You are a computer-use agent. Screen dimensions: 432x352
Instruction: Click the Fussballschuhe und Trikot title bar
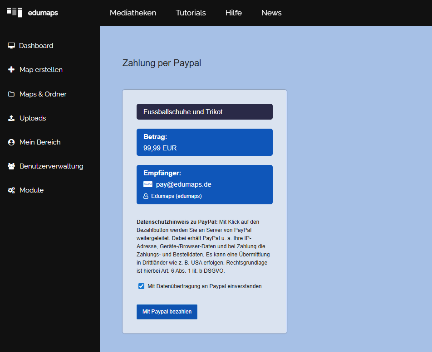coord(204,112)
